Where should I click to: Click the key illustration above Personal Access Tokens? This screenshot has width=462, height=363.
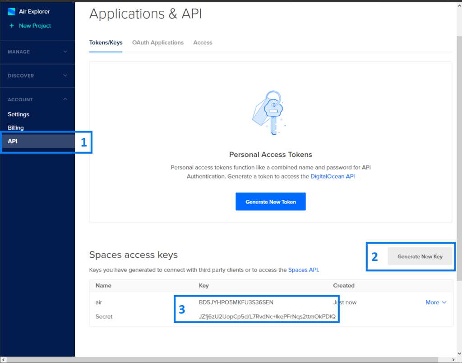click(269, 113)
